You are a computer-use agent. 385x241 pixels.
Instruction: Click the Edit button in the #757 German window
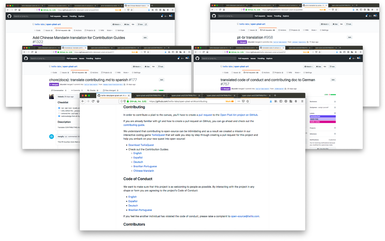pyautogui.click(x=333, y=80)
